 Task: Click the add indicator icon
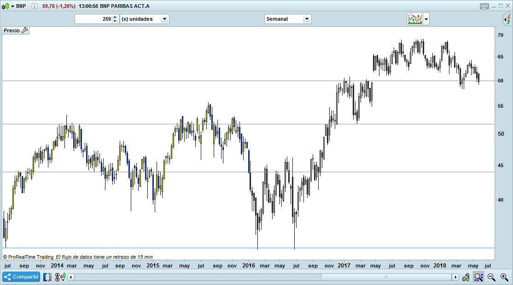[414, 19]
